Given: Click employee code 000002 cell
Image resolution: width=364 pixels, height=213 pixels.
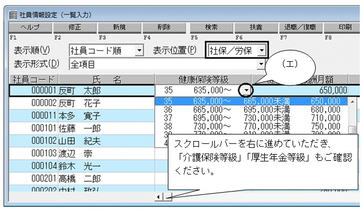Looking at the screenshot, I should (x=33, y=103).
